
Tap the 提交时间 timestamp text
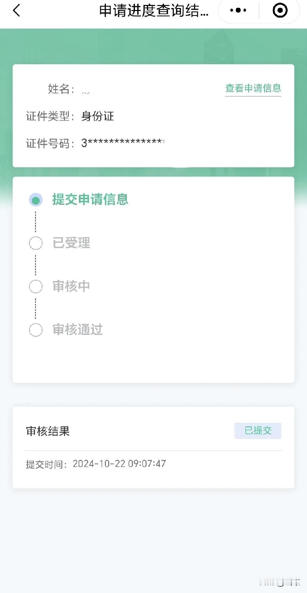pyautogui.click(x=96, y=464)
